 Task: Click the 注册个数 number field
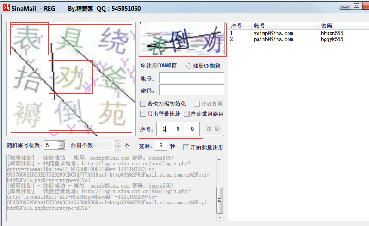[105, 146]
